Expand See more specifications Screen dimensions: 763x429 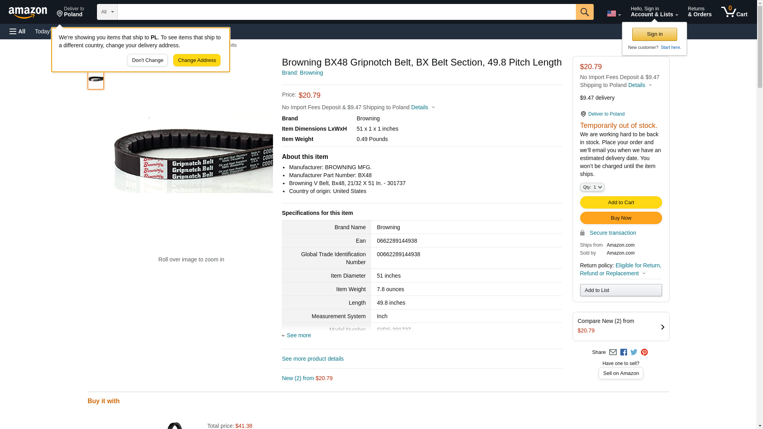click(x=298, y=335)
